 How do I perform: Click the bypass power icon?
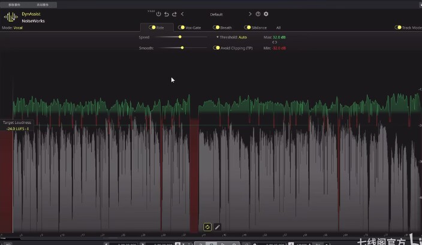tap(158, 14)
